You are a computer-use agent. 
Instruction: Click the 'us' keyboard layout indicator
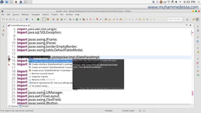[165, 2]
